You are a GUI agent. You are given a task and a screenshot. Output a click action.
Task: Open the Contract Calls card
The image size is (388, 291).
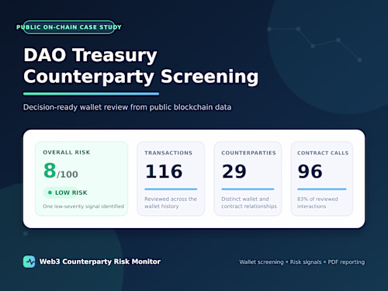[322, 178]
